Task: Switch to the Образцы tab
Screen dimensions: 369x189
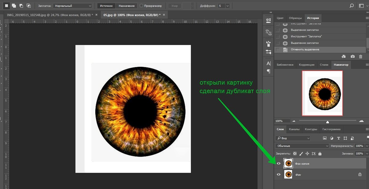Action: [295, 18]
